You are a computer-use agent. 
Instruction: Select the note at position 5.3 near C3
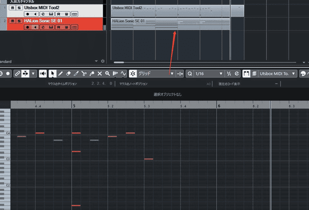coord(149,159)
